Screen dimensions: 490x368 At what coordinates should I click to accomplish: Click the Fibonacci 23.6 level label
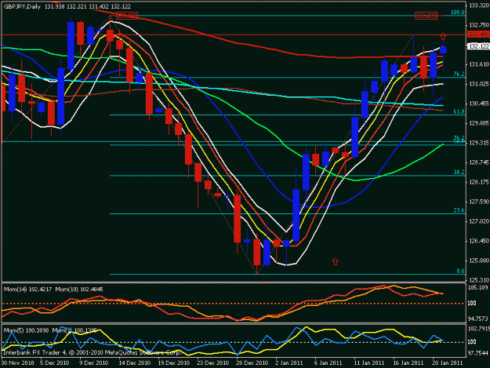(459, 211)
